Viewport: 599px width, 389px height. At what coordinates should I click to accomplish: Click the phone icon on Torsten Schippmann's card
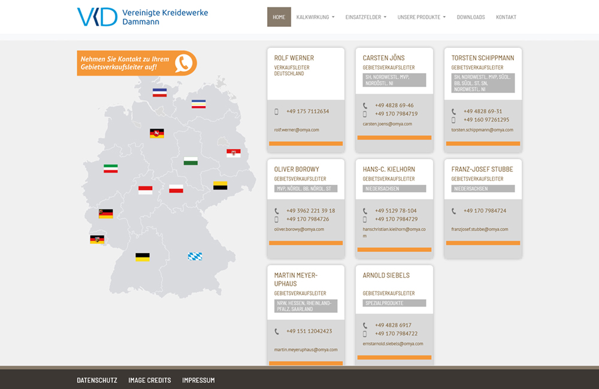pyautogui.click(x=454, y=111)
